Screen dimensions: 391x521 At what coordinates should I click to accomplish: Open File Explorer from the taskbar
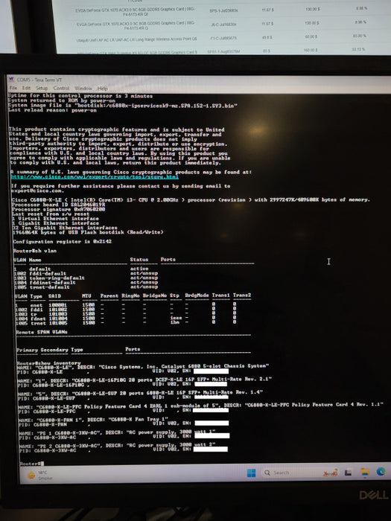pos(365,472)
